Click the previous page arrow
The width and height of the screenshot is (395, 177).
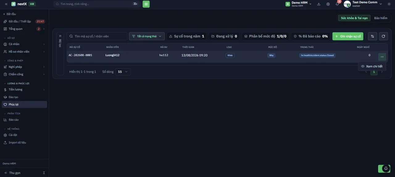(366, 72)
